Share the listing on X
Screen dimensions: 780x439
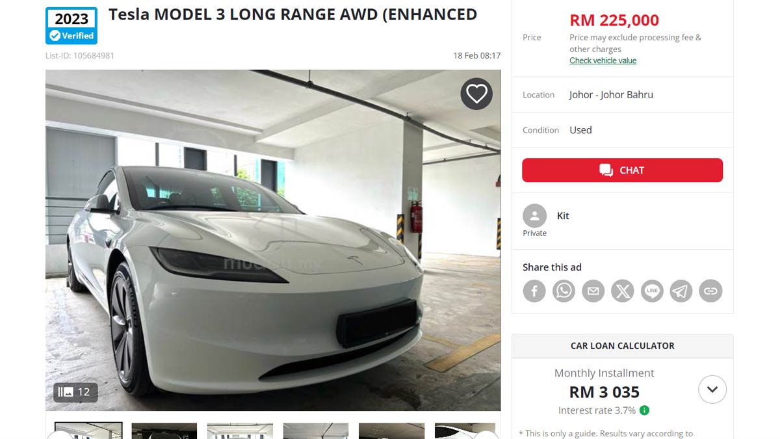coord(623,291)
